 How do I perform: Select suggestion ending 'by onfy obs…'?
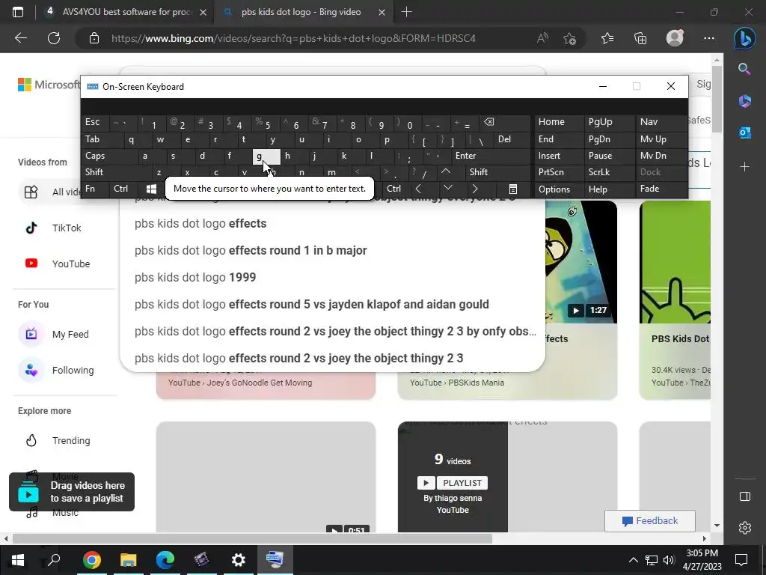(x=332, y=331)
